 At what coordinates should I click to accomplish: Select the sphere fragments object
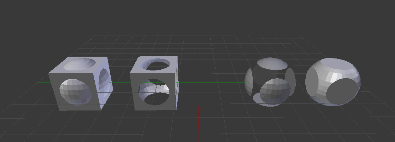point(270,82)
